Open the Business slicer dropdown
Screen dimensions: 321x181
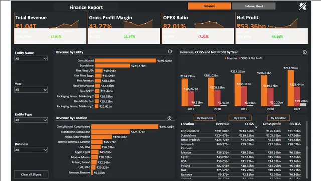pyautogui.click(x=31, y=150)
